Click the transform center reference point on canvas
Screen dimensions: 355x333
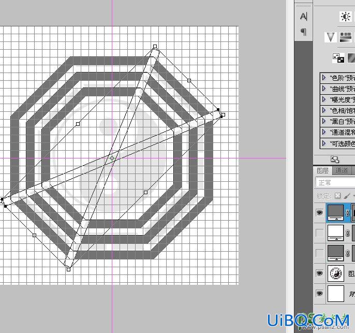tap(112, 158)
